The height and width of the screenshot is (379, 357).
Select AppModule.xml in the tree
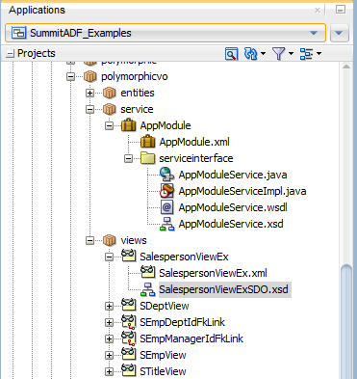(x=194, y=142)
